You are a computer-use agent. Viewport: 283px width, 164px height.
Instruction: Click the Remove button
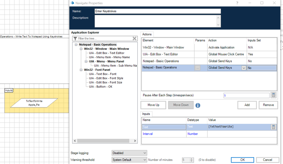(268, 105)
